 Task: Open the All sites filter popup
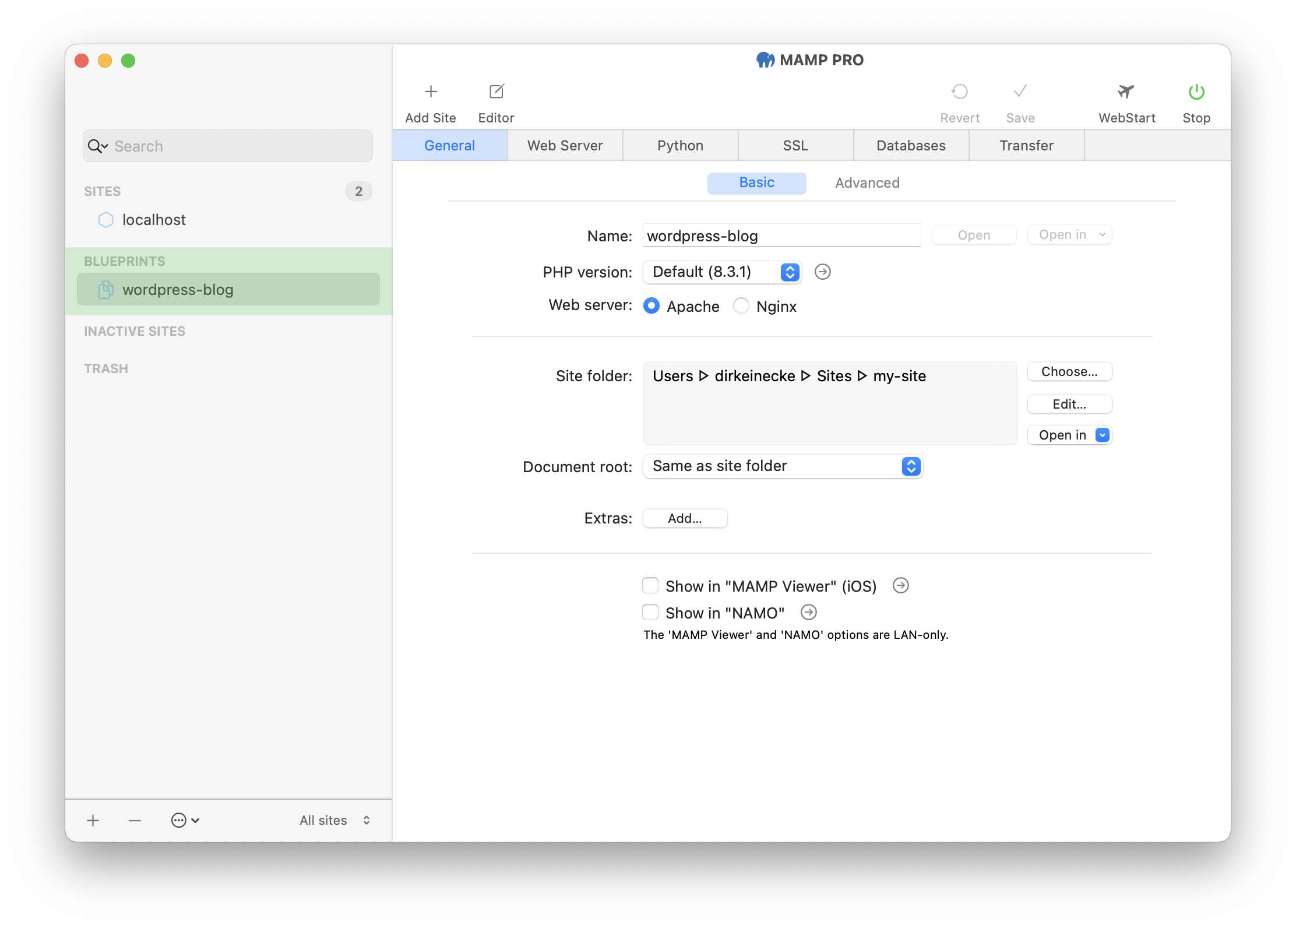(335, 820)
